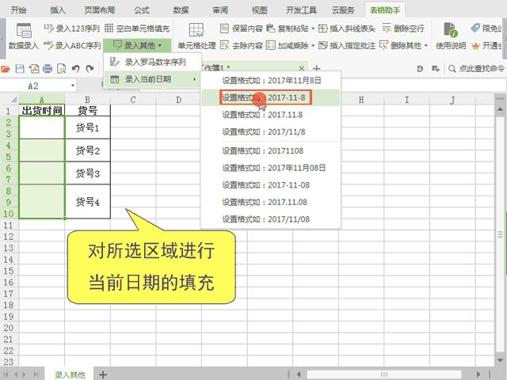Switch to the 开发工具 ribbon tab

pos(301,10)
